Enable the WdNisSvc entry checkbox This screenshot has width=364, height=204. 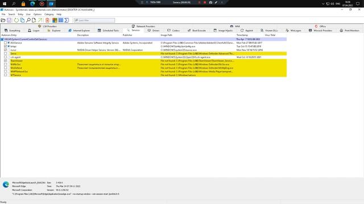5,64
